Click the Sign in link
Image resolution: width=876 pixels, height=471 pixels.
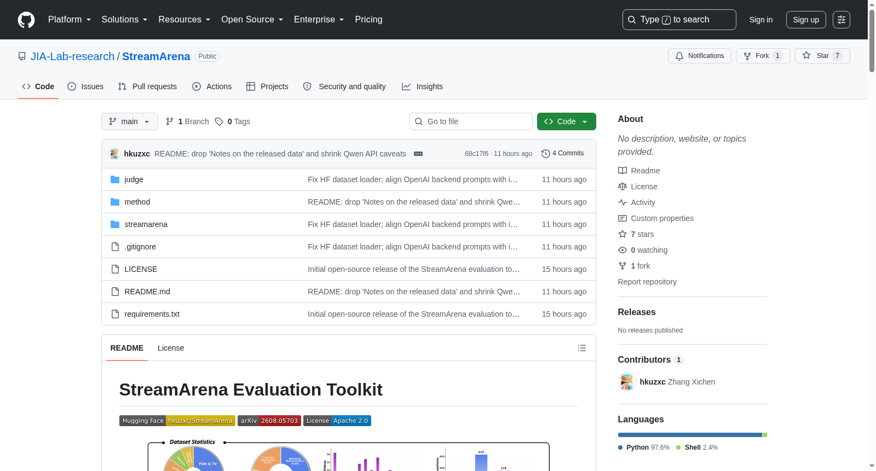[x=761, y=20]
